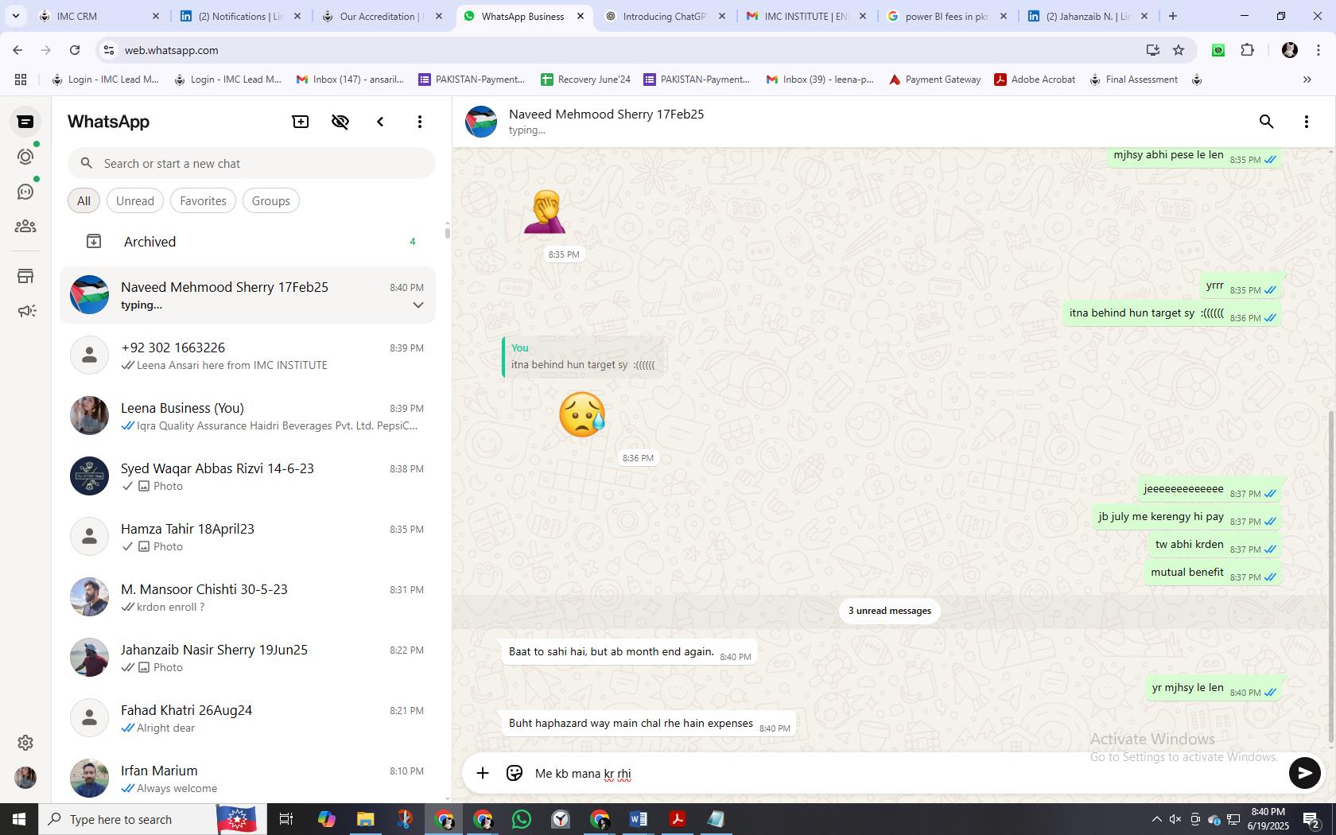Toggle the privacy blur eye icon
This screenshot has height=835, width=1336.
click(x=340, y=122)
